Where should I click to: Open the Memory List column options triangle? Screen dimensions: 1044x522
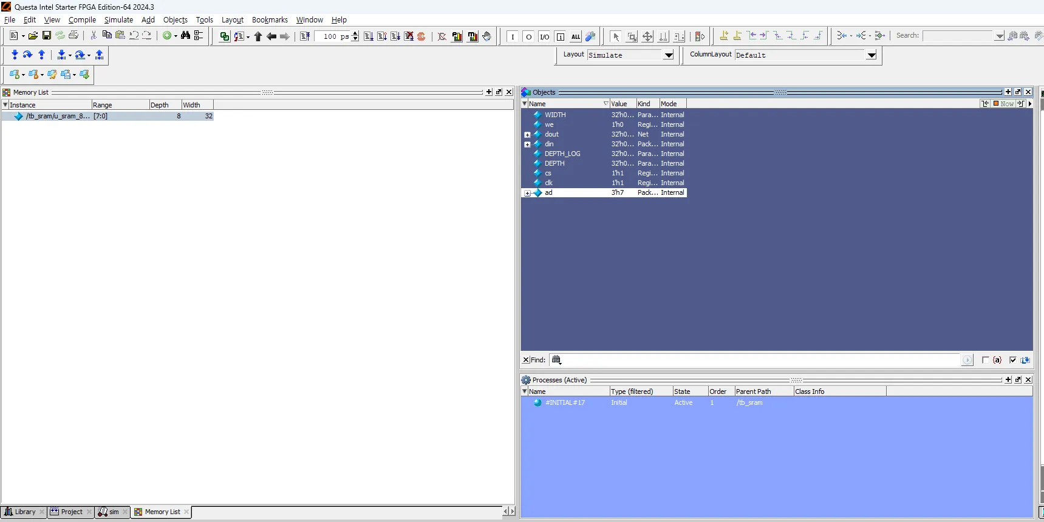pyautogui.click(x=5, y=105)
